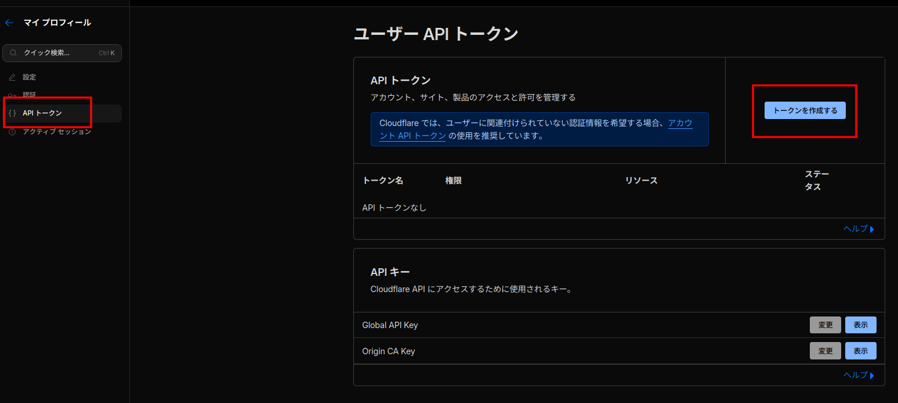The width and height of the screenshot is (898, 403).
Task: Click 表示 for Origin CA Key
Action: click(x=860, y=351)
